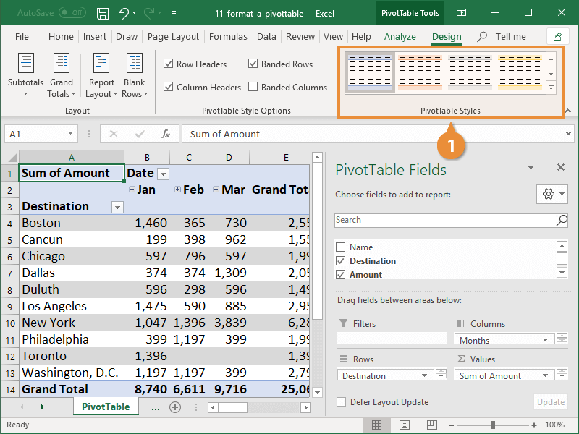Toggle the AutoSave switch
Screen dimensions: 579x434
(x=72, y=13)
